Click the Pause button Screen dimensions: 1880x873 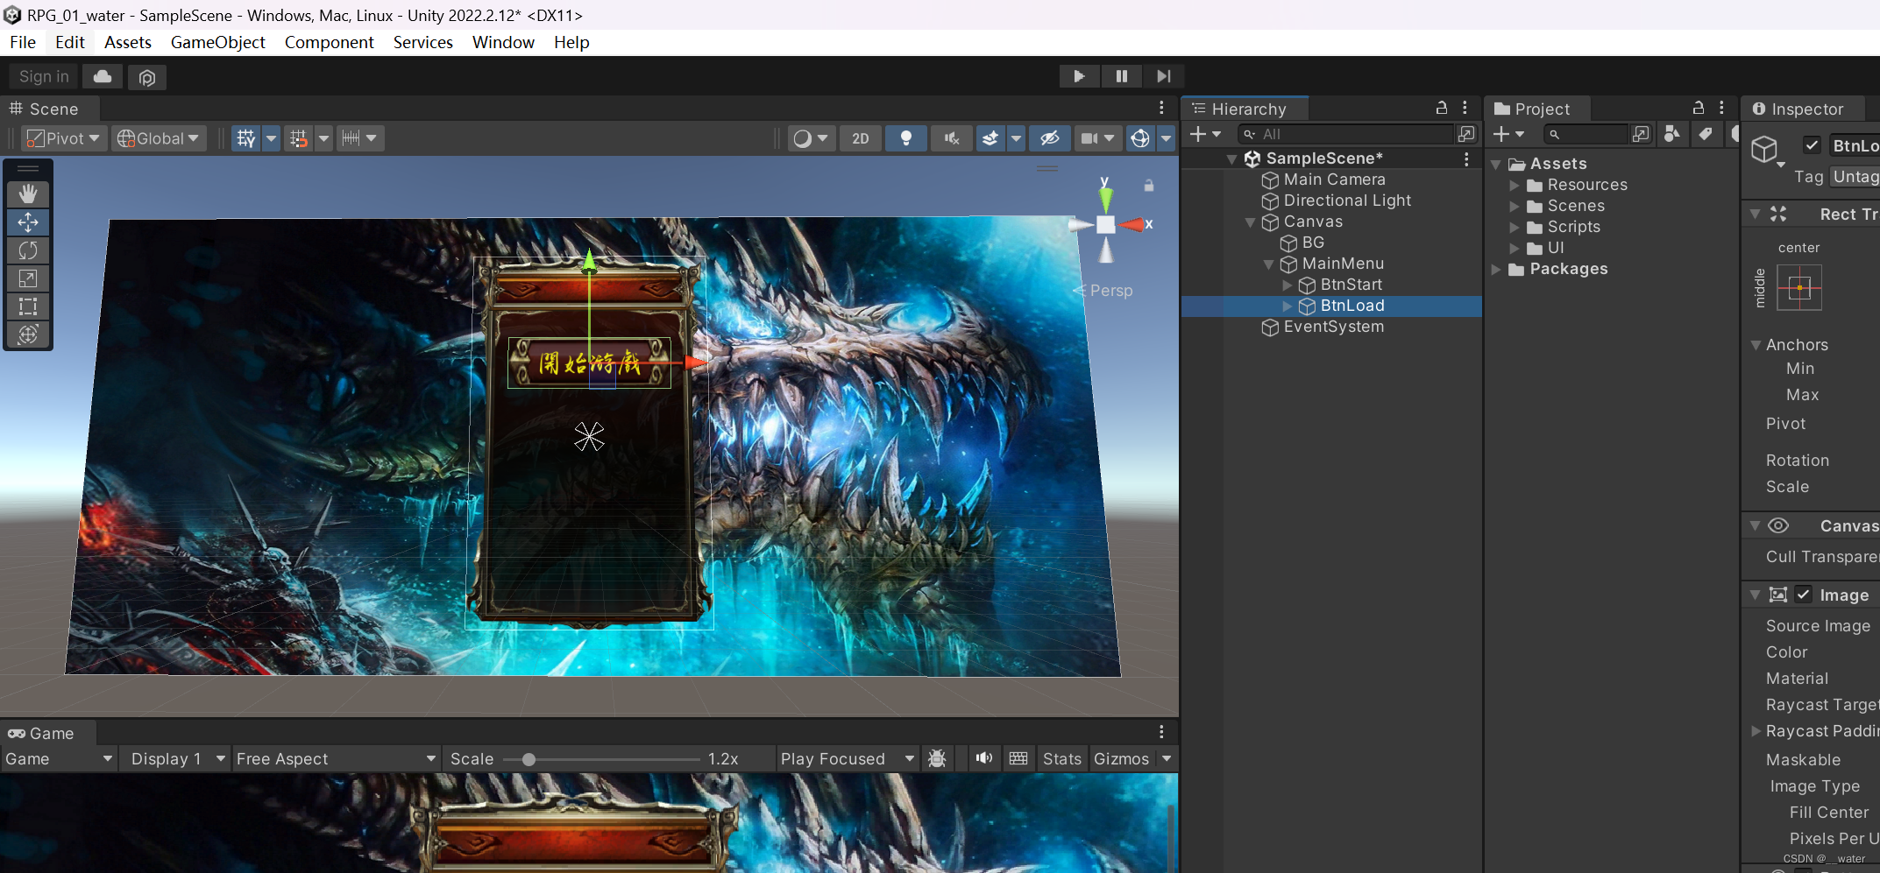pyautogui.click(x=1121, y=76)
